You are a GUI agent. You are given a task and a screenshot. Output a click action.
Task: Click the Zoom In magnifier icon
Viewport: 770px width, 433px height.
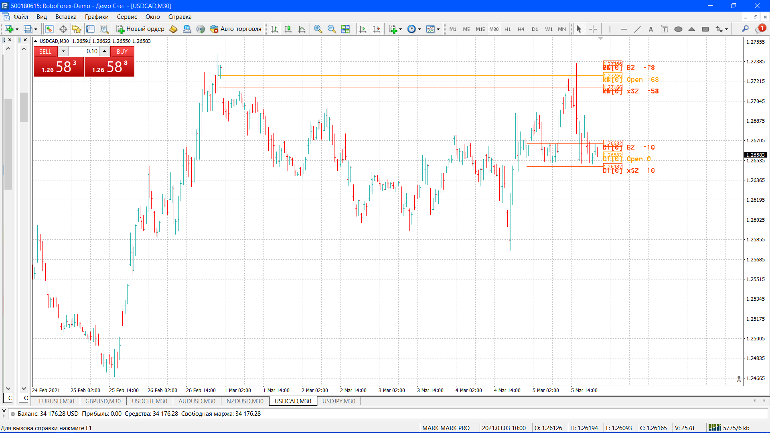point(318,29)
